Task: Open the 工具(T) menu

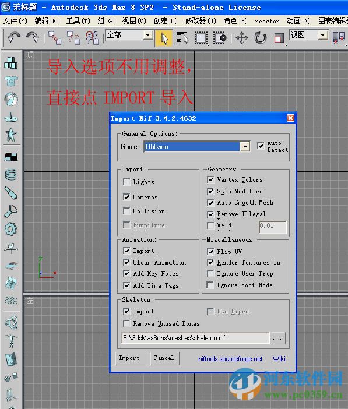Action: [78, 21]
